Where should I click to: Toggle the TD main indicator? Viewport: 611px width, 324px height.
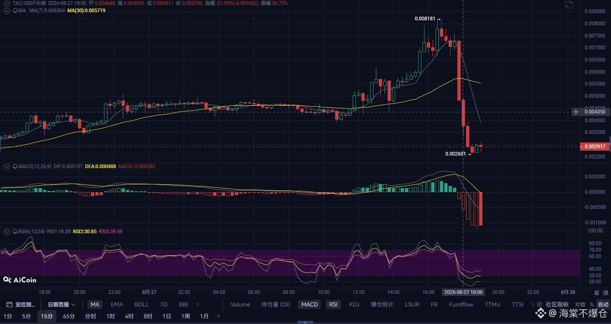pos(164,304)
